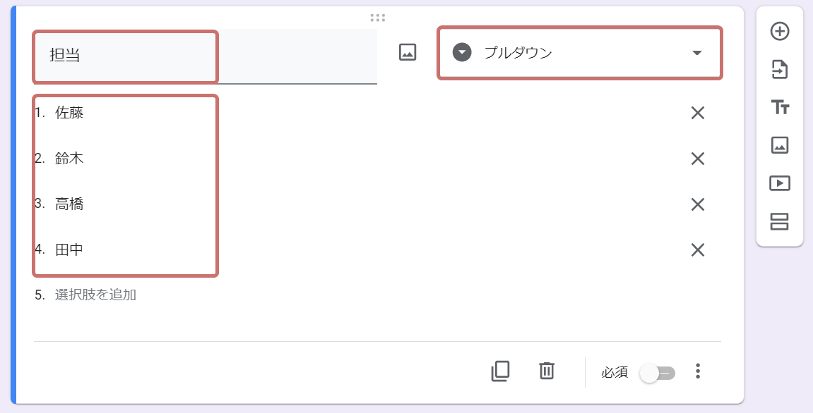Add a new question with the plus icon
The width and height of the screenshot is (813, 413).
point(779,32)
